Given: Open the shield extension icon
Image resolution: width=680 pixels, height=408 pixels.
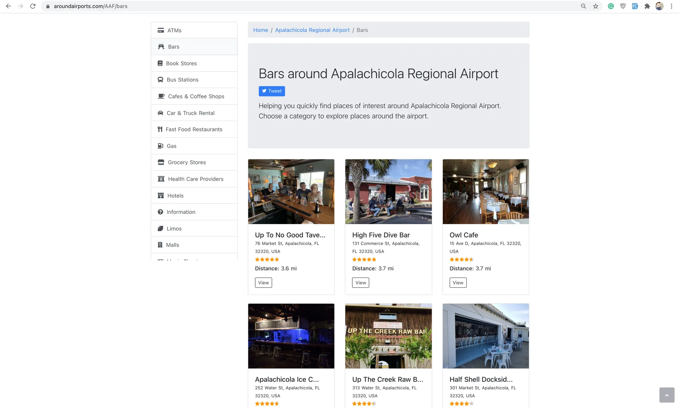Looking at the screenshot, I should 623,6.
